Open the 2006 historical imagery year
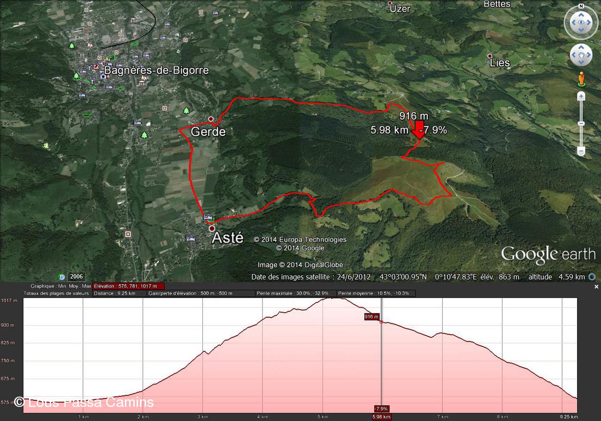Image resolution: width=601 pixels, height=421 pixels. pos(76,276)
